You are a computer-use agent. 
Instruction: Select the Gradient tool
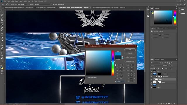point(2,40)
